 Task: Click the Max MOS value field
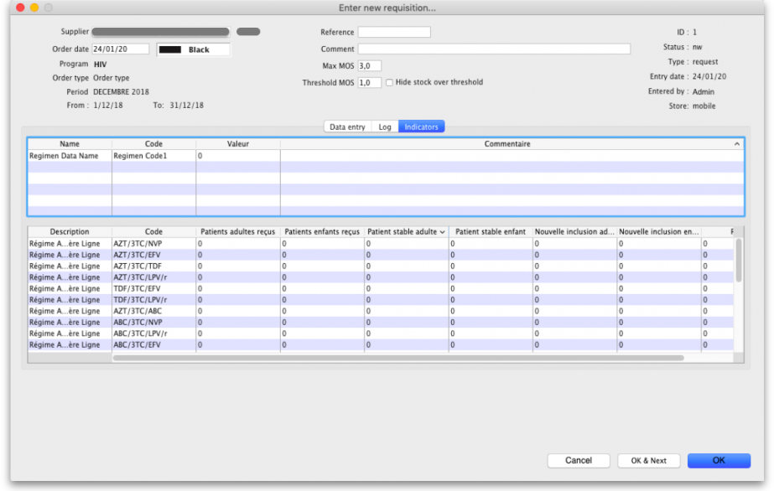369,65
